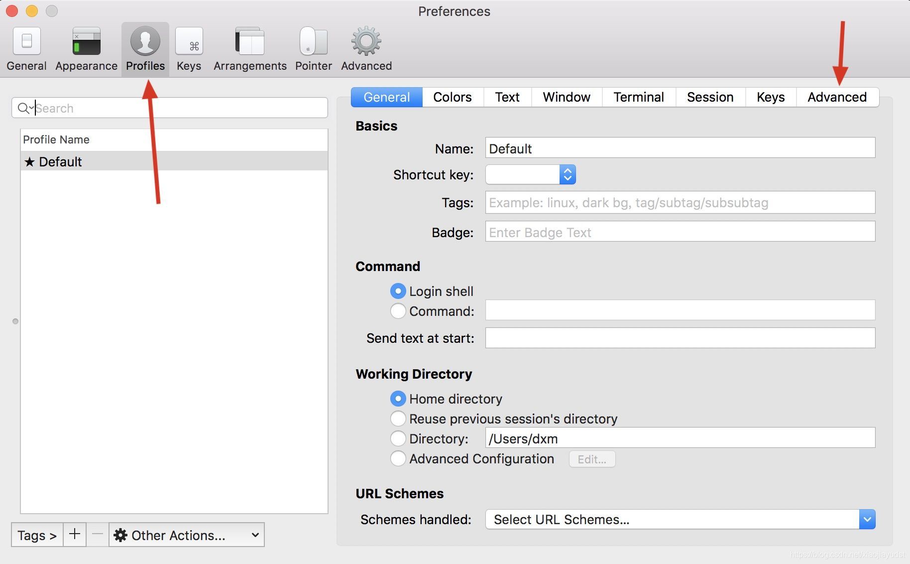Click the split-view divider handle dot
910x564 pixels.
pos(15,321)
